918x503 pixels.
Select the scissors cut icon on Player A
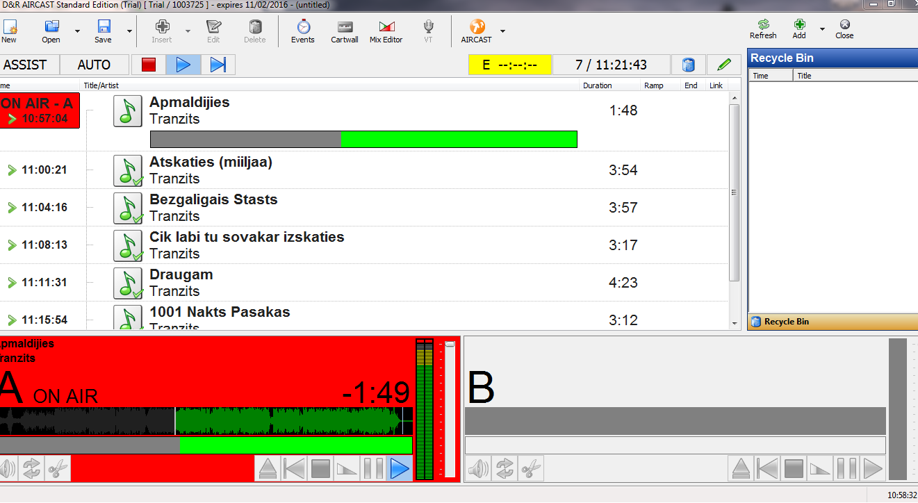(x=57, y=469)
